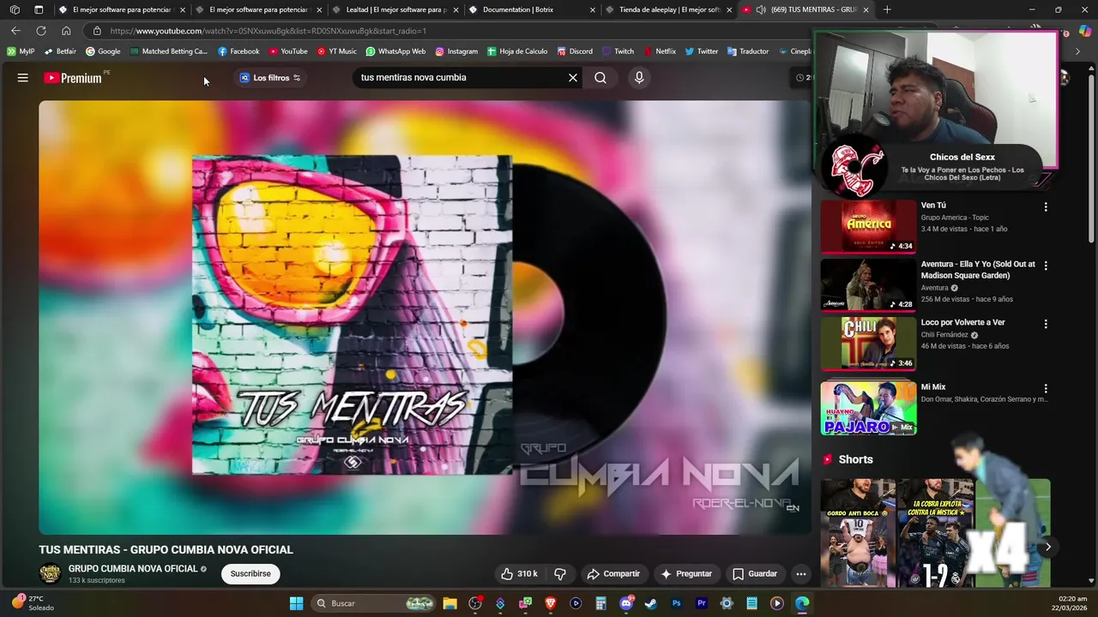Open GRUPO CUMBIA NOVA OFICIAL channel name
1098x617 pixels.
coord(133,569)
